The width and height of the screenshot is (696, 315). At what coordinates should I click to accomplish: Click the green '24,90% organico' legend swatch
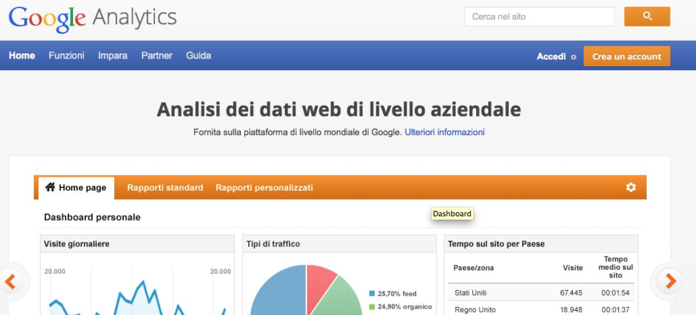(372, 306)
